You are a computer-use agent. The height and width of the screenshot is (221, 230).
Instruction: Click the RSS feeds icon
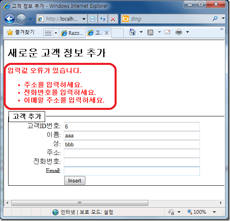click(150, 32)
